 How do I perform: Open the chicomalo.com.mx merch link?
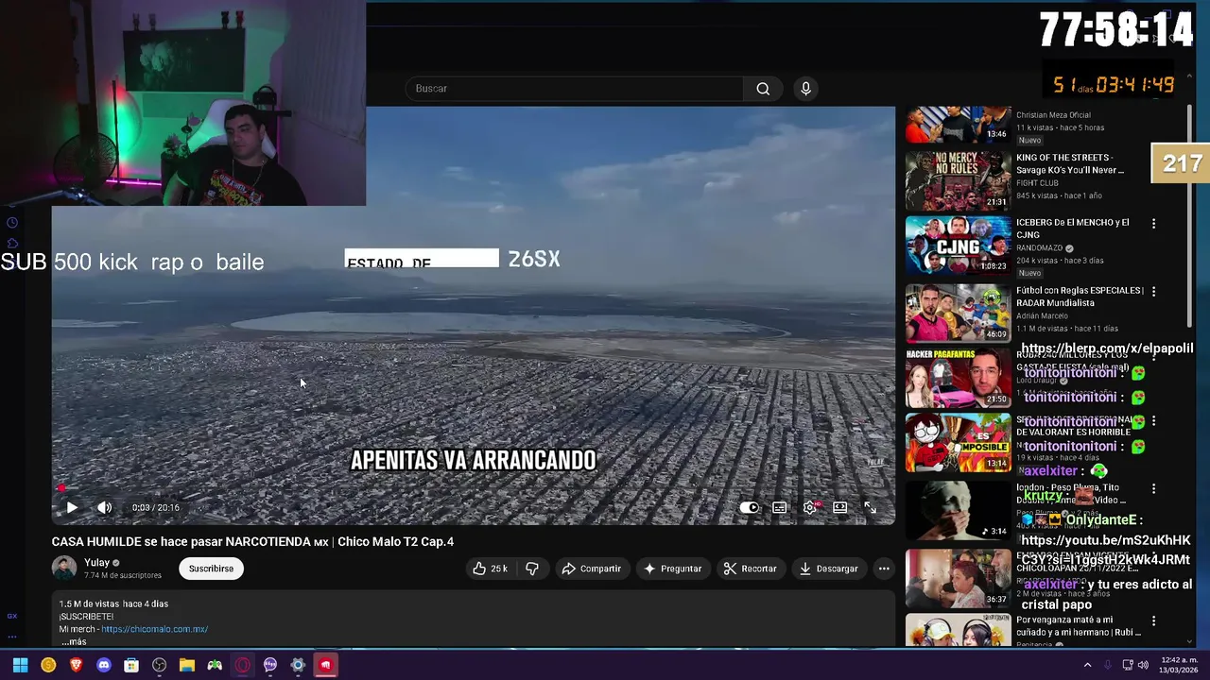pyautogui.click(x=154, y=629)
